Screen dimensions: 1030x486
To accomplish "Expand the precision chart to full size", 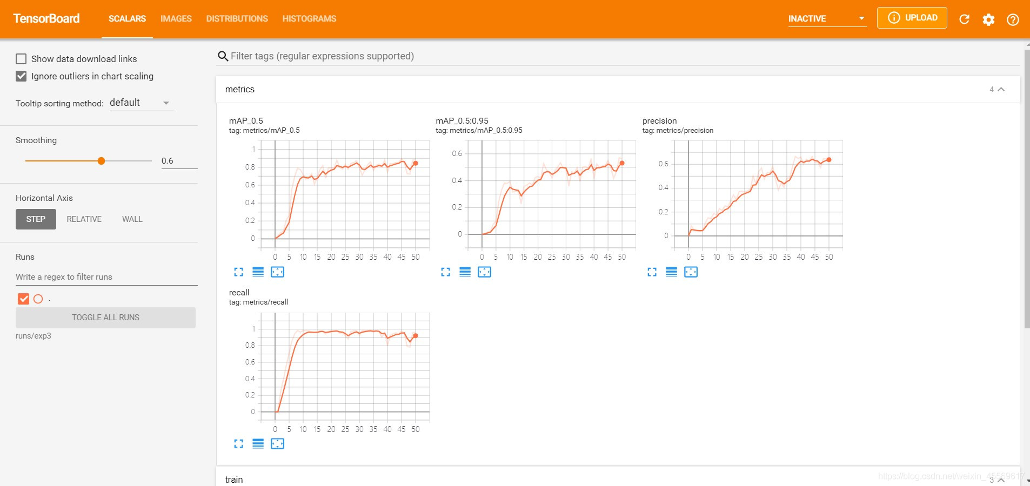I will pyautogui.click(x=652, y=272).
